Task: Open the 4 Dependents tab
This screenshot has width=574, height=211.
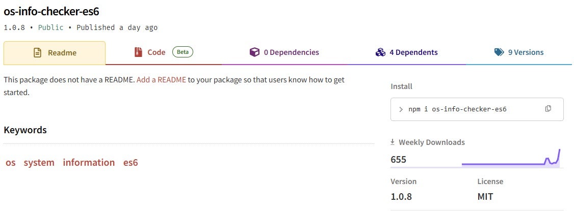Action: [x=413, y=52]
